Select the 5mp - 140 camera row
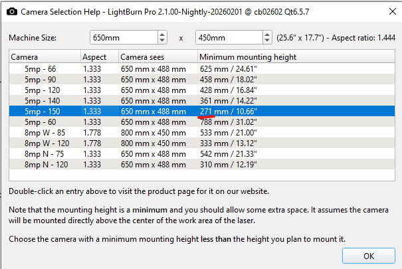402x269 pixels. pyautogui.click(x=41, y=100)
